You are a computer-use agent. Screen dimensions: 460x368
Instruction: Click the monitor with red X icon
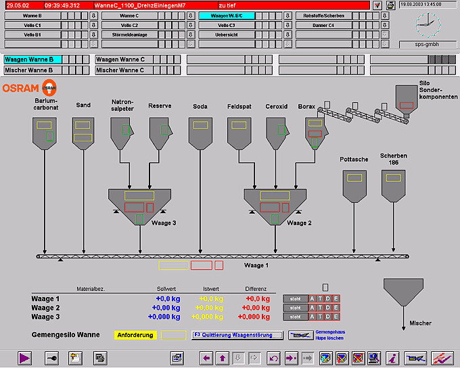359,358
